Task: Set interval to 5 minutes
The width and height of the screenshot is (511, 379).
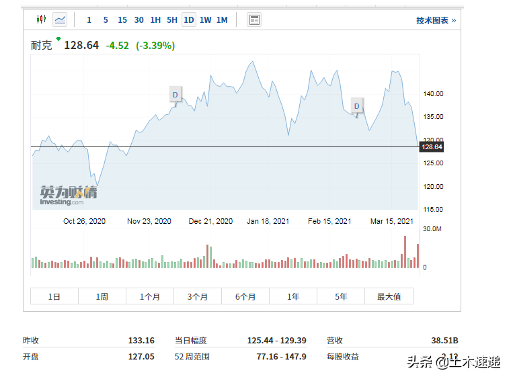Action: tap(106, 20)
